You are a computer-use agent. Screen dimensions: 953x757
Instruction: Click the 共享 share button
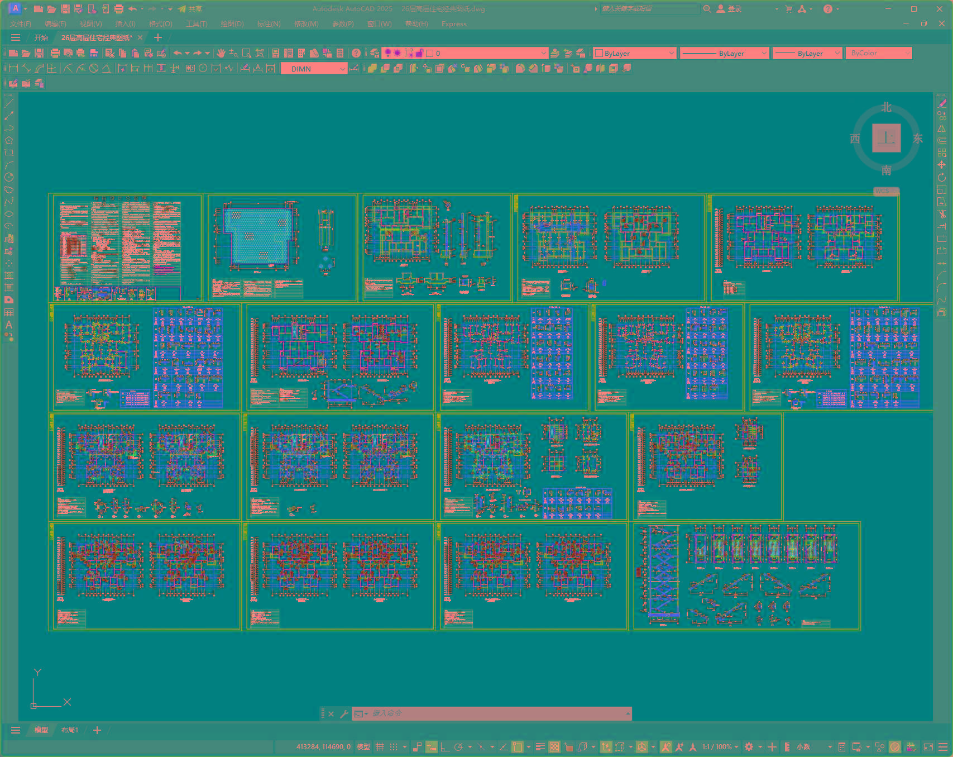190,8
